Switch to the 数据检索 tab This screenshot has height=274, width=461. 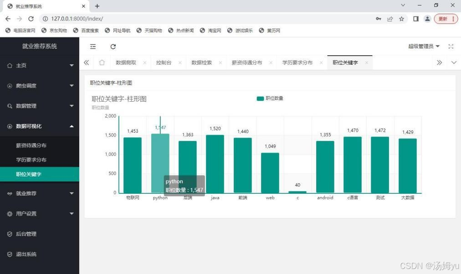click(201, 63)
